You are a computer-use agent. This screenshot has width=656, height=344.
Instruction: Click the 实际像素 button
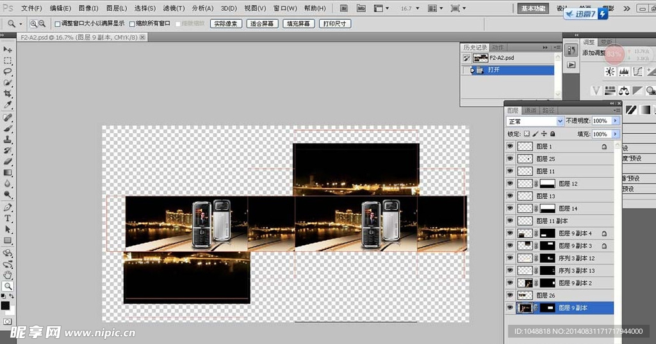(225, 24)
